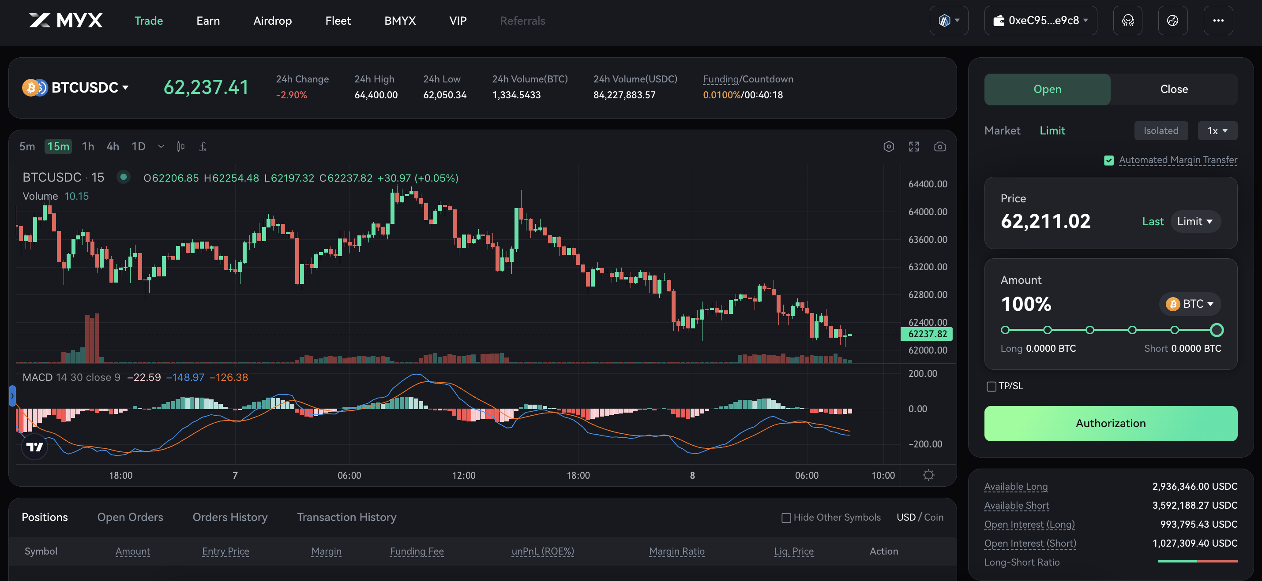Click the 100% handle on amount slider
Viewport: 1262px width, 581px height.
pos(1217,330)
